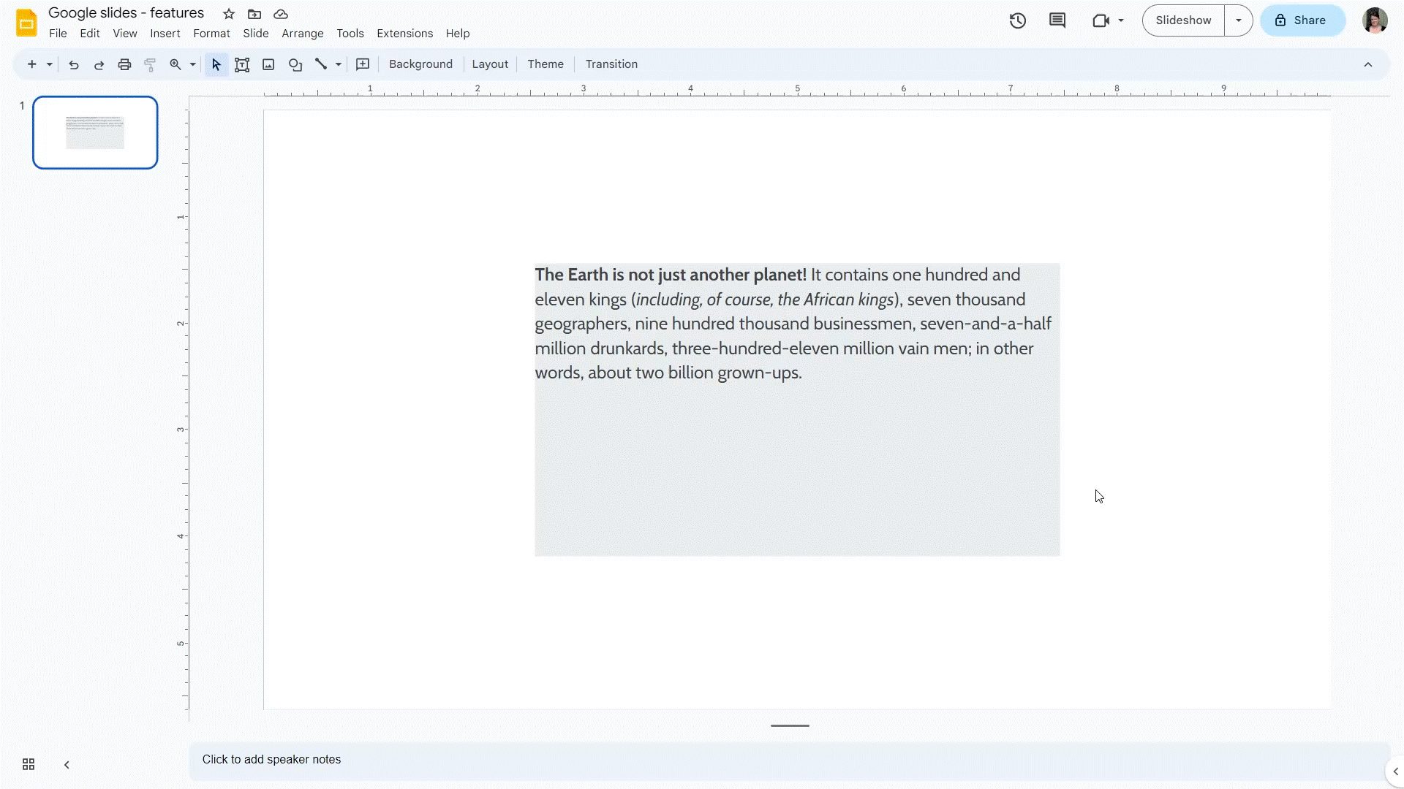The width and height of the screenshot is (1404, 789).
Task: Click the Zoom level icon
Action: 175,64
